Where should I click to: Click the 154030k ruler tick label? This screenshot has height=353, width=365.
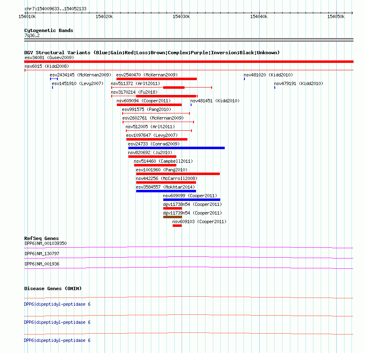click(181, 16)
